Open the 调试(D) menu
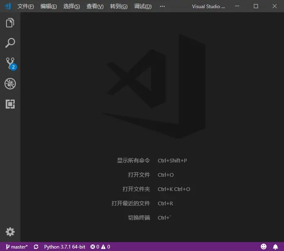284x251 pixels. click(143, 7)
